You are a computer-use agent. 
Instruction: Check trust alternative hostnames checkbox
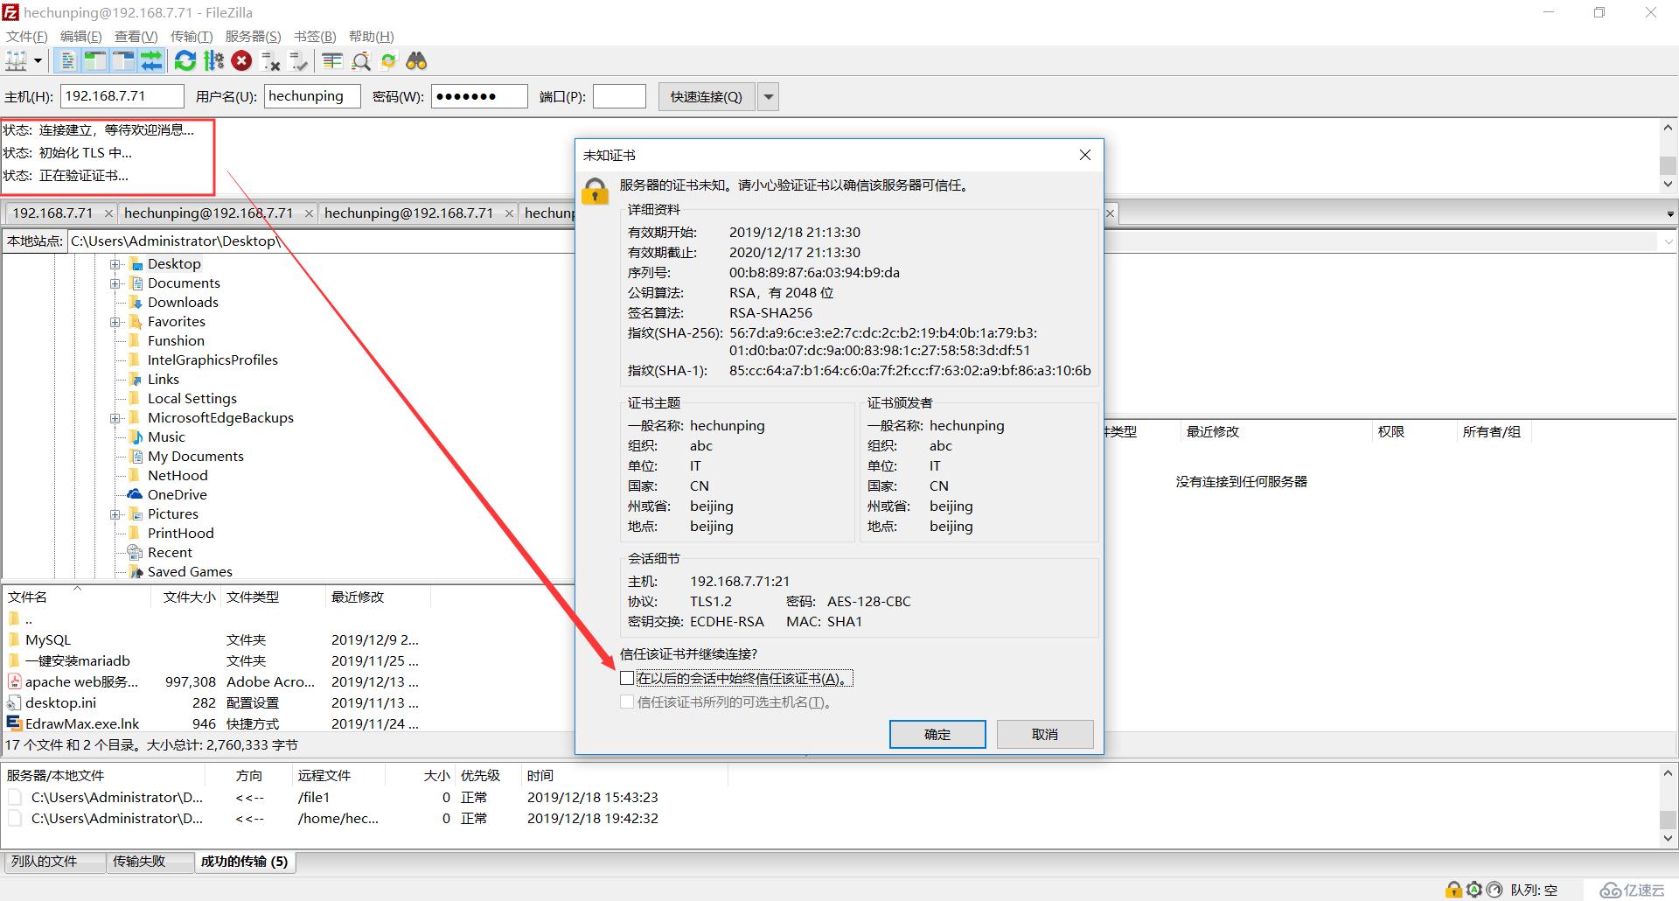[x=627, y=702]
